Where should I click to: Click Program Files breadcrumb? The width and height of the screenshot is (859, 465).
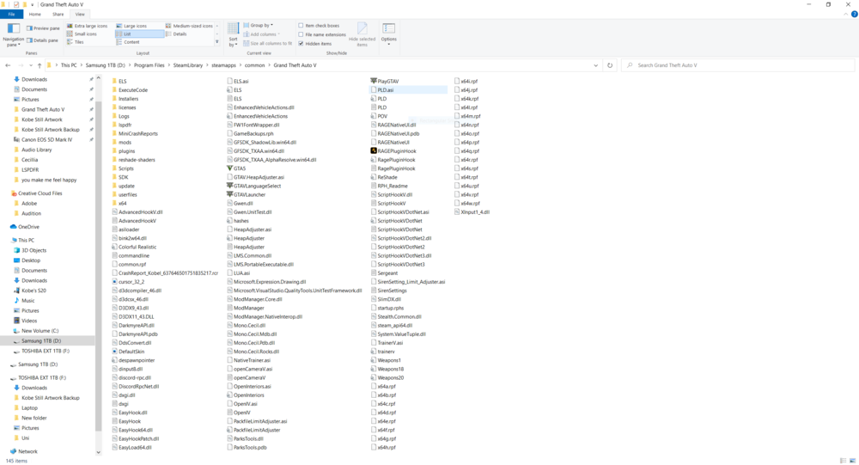[x=149, y=65]
